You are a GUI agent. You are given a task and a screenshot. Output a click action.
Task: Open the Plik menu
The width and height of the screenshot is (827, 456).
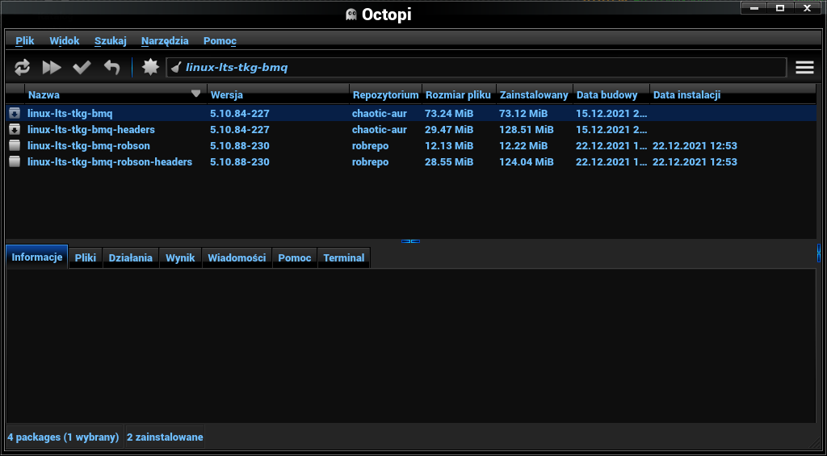[x=25, y=40]
